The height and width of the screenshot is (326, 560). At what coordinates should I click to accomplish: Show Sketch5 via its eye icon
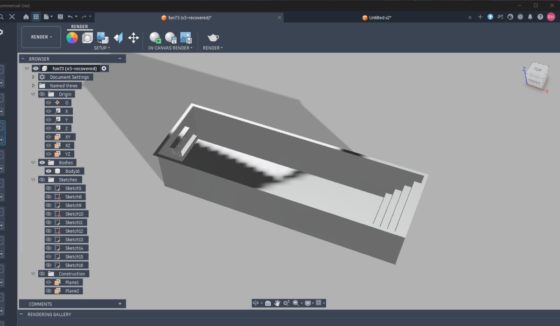click(49, 188)
